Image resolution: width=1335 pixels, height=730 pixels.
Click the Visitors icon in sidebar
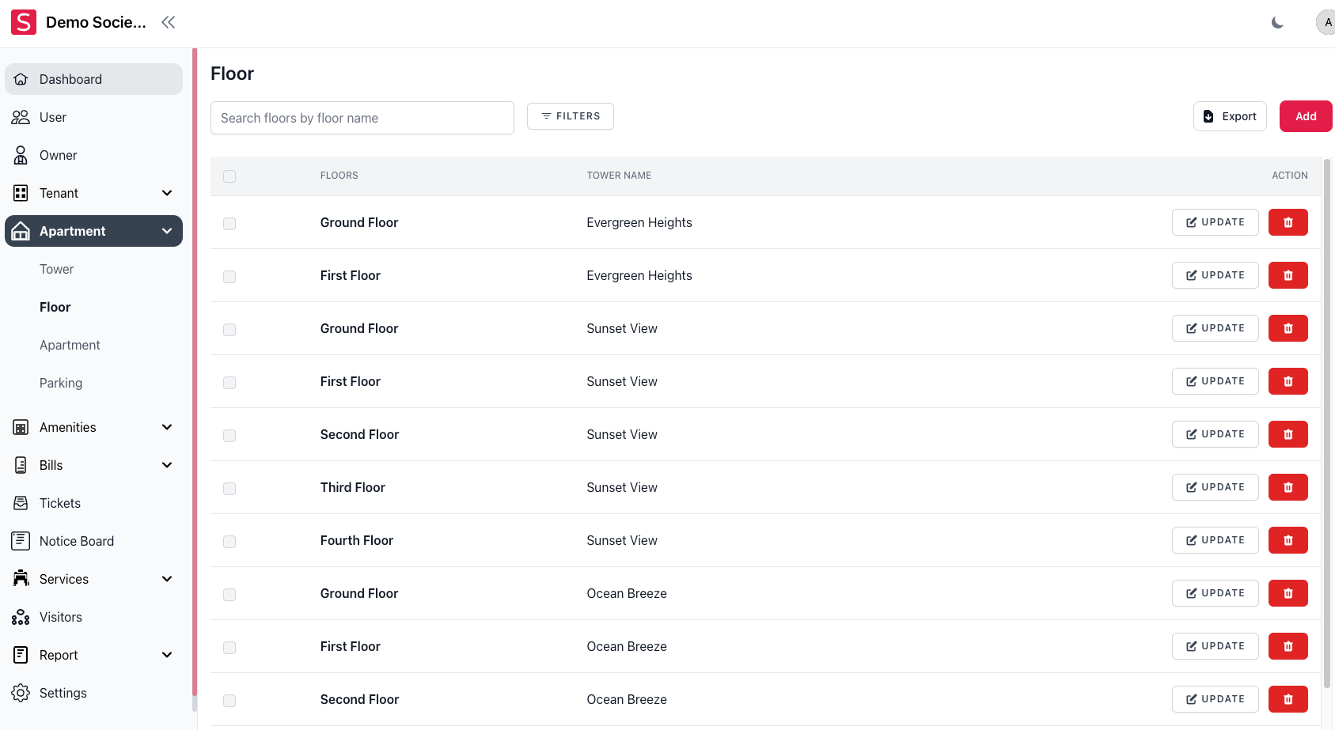coord(21,617)
